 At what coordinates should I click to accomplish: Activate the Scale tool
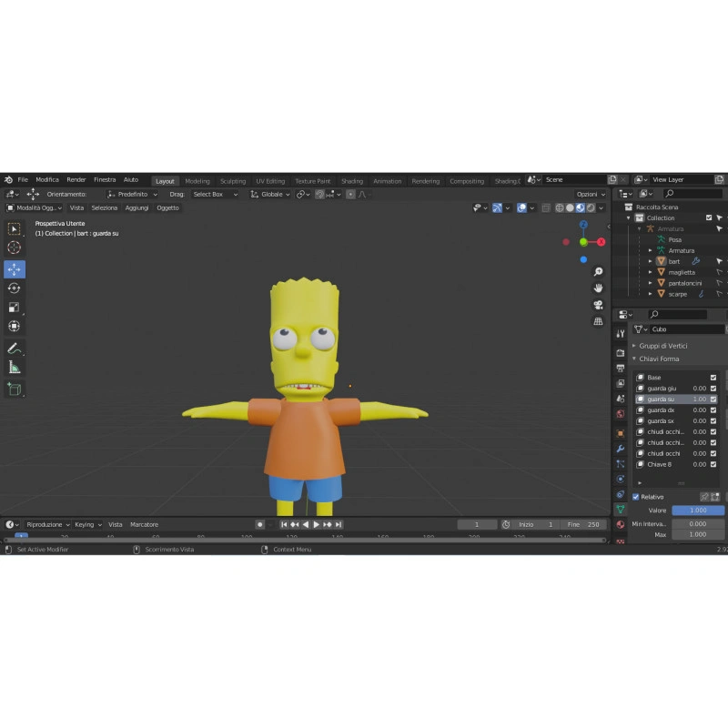point(15,308)
